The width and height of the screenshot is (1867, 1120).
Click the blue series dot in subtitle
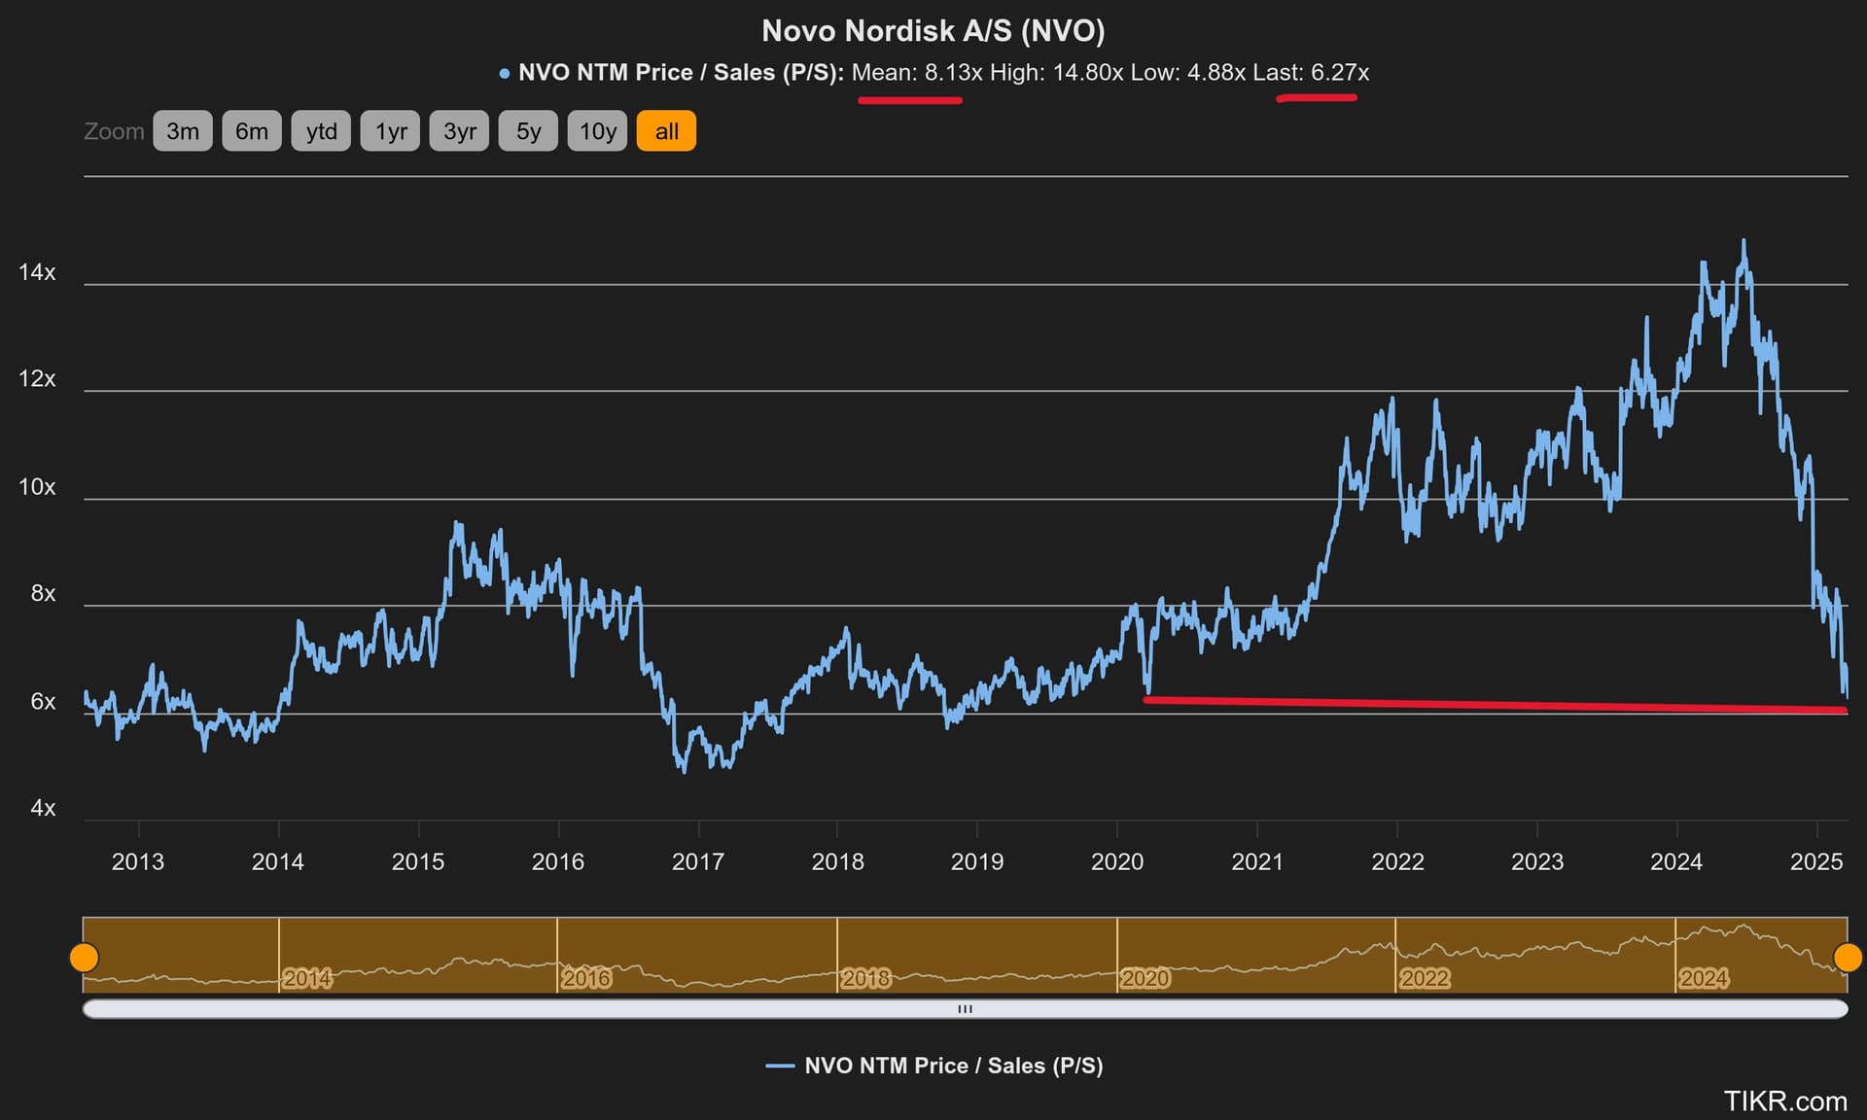(x=504, y=73)
